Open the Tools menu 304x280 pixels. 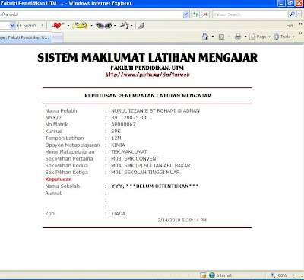(284, 37)
